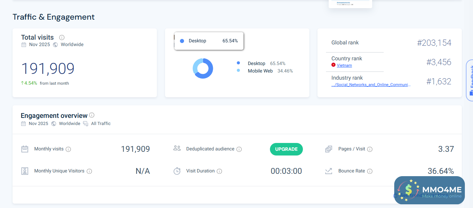Click Deduplicated audience people icon
This screenshot has height=208, width=473.
177,148
